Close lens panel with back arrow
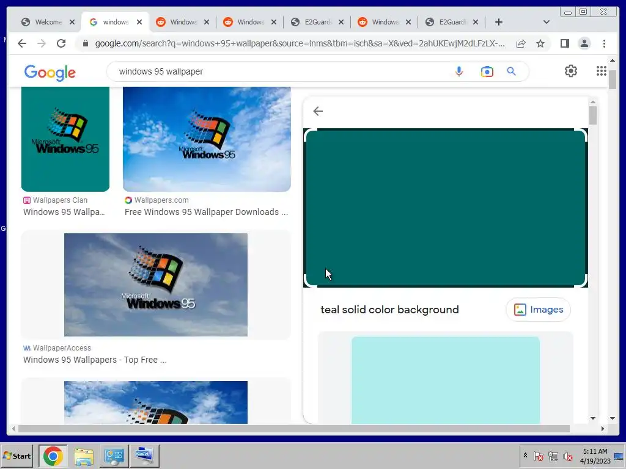The width and height of the screenshot is (626, 469). click(318, 111)
